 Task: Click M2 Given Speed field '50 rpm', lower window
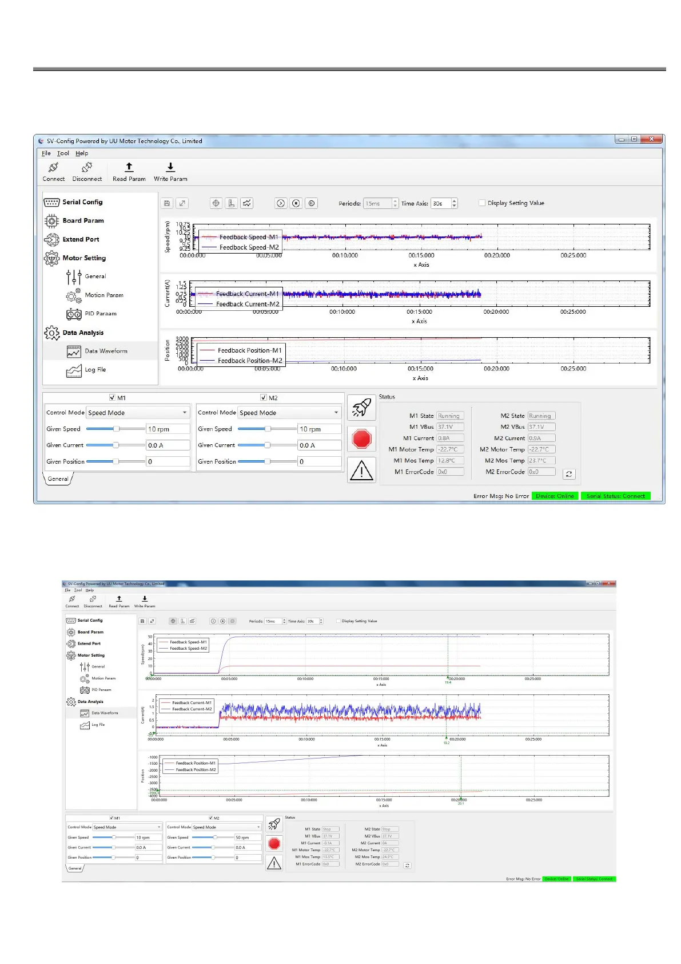click(x=248, y=837)
